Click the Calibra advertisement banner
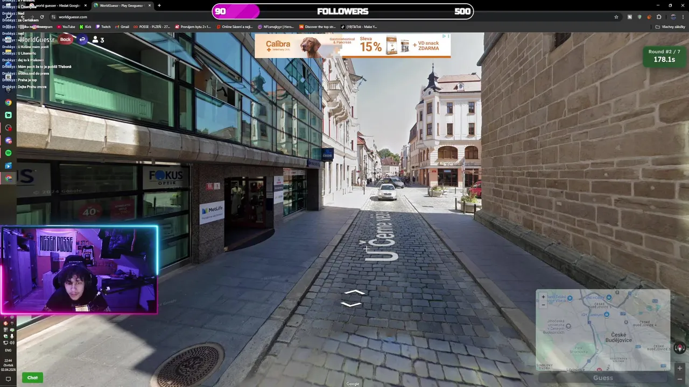689x387 pixels. [353, 46]
